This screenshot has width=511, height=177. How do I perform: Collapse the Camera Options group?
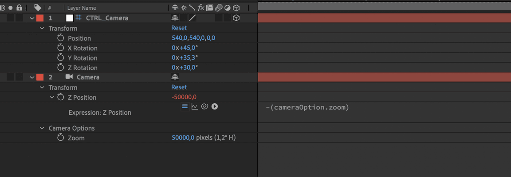(42, 128)
